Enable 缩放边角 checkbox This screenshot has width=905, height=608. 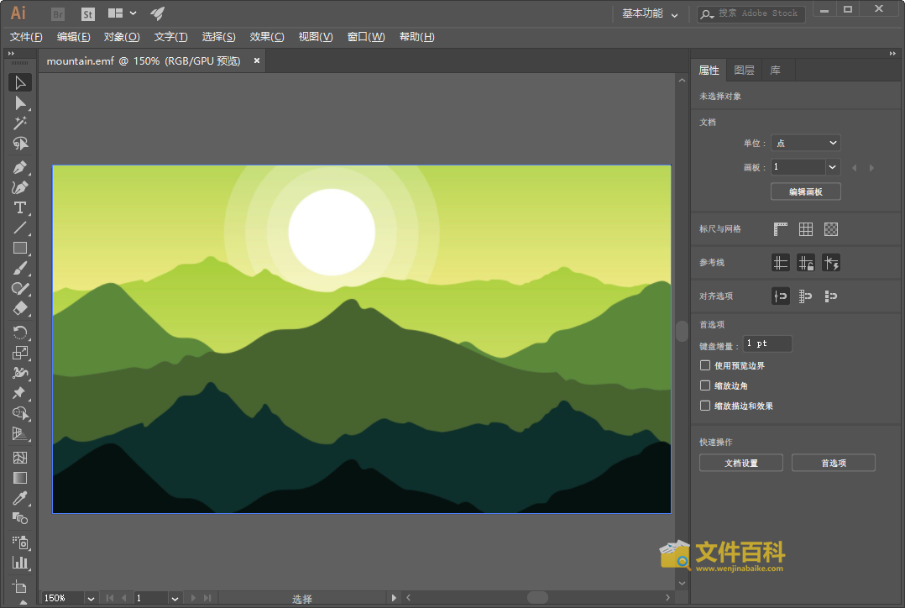pyautogui.click(x=705, y=385)
